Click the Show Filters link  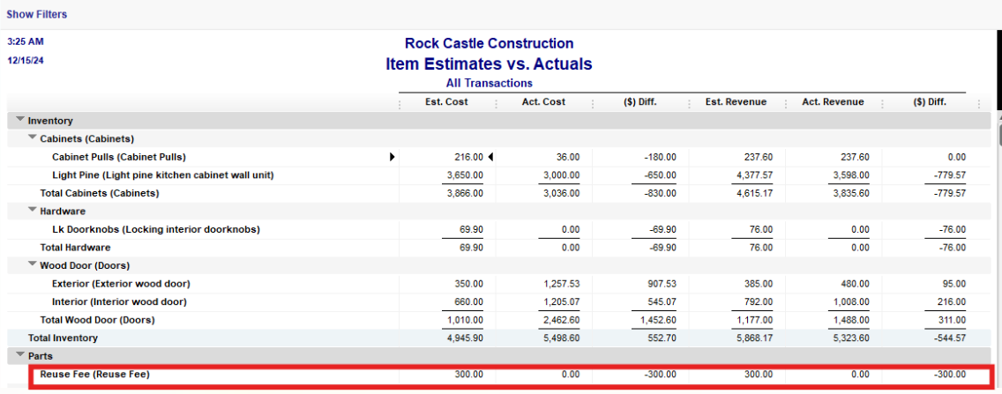(x=37, y=14)
